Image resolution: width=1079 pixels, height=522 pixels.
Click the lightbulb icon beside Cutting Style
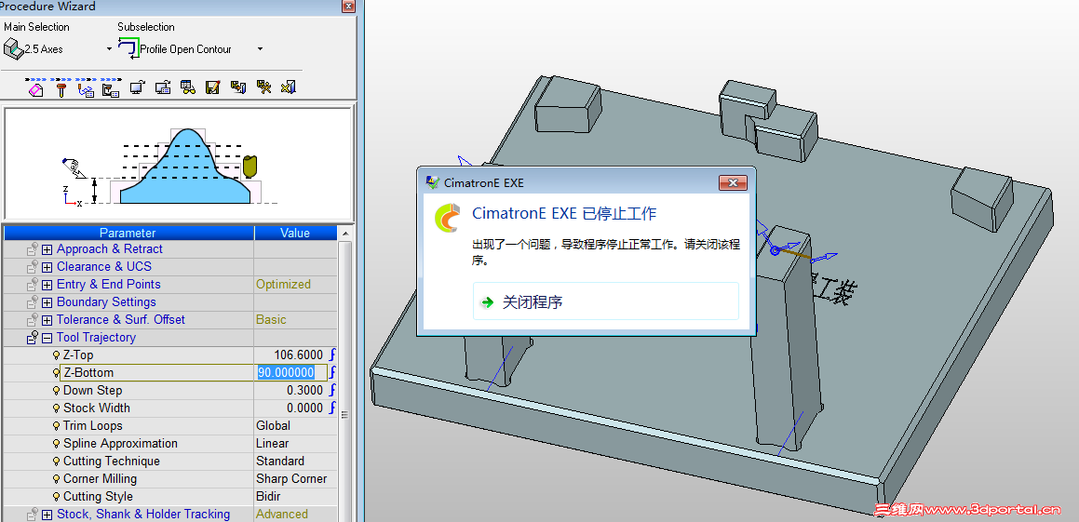(57, 497)
